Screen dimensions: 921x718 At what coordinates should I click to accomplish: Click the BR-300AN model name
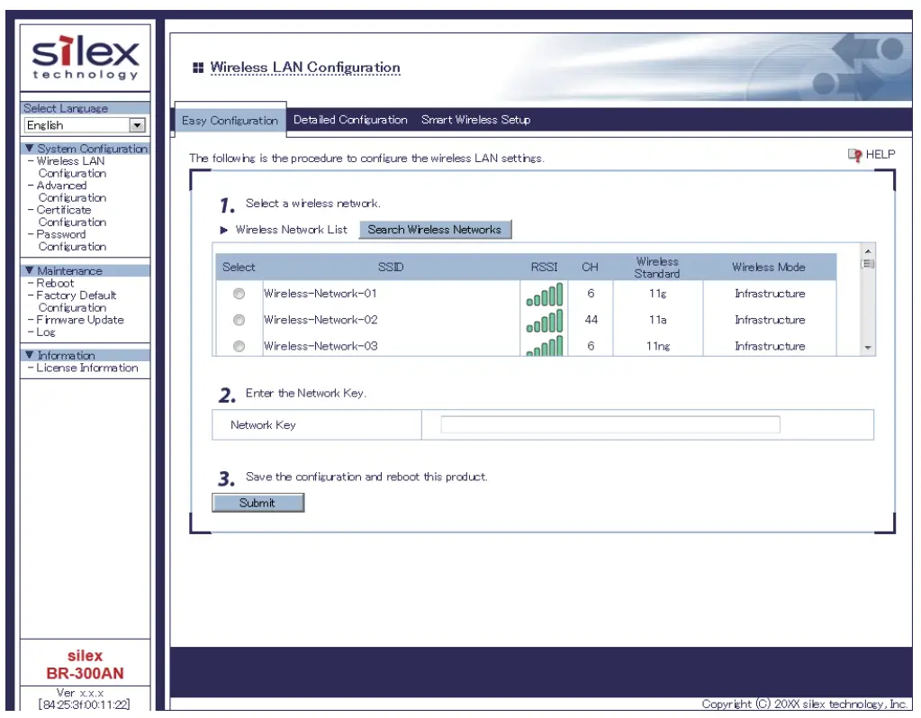(86, 673)
